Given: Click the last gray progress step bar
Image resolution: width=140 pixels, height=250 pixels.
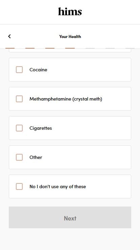Looking at the screenshot, I should pyautogui.click(x=130, y=48).
